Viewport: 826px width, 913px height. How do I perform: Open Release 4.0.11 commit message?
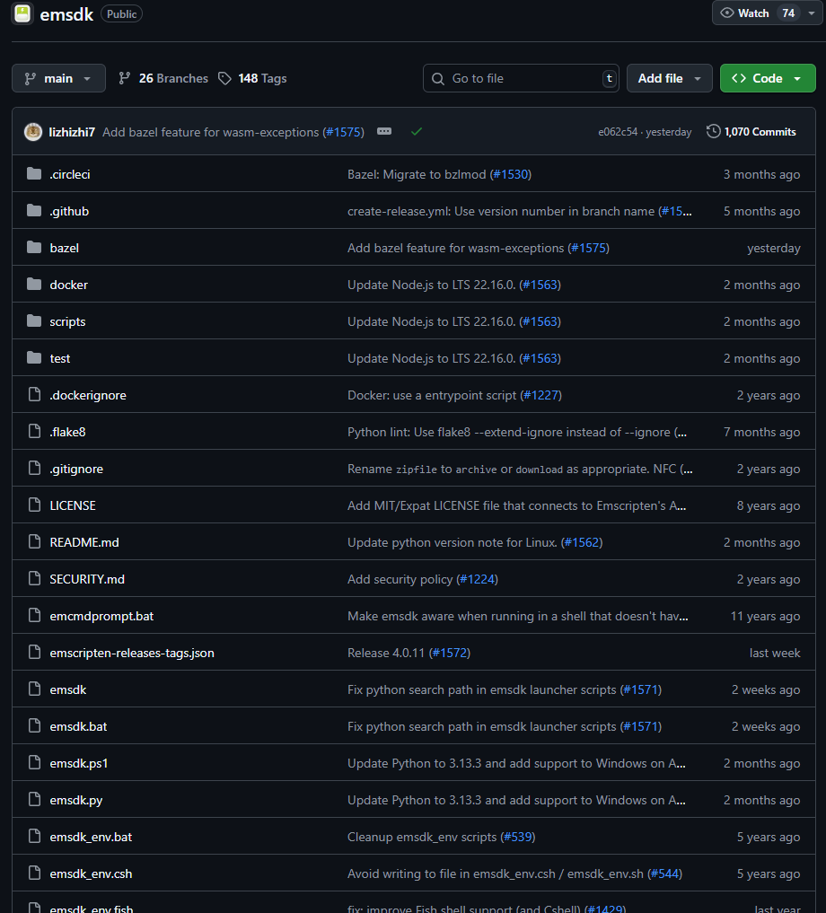[x=386, y=653]
